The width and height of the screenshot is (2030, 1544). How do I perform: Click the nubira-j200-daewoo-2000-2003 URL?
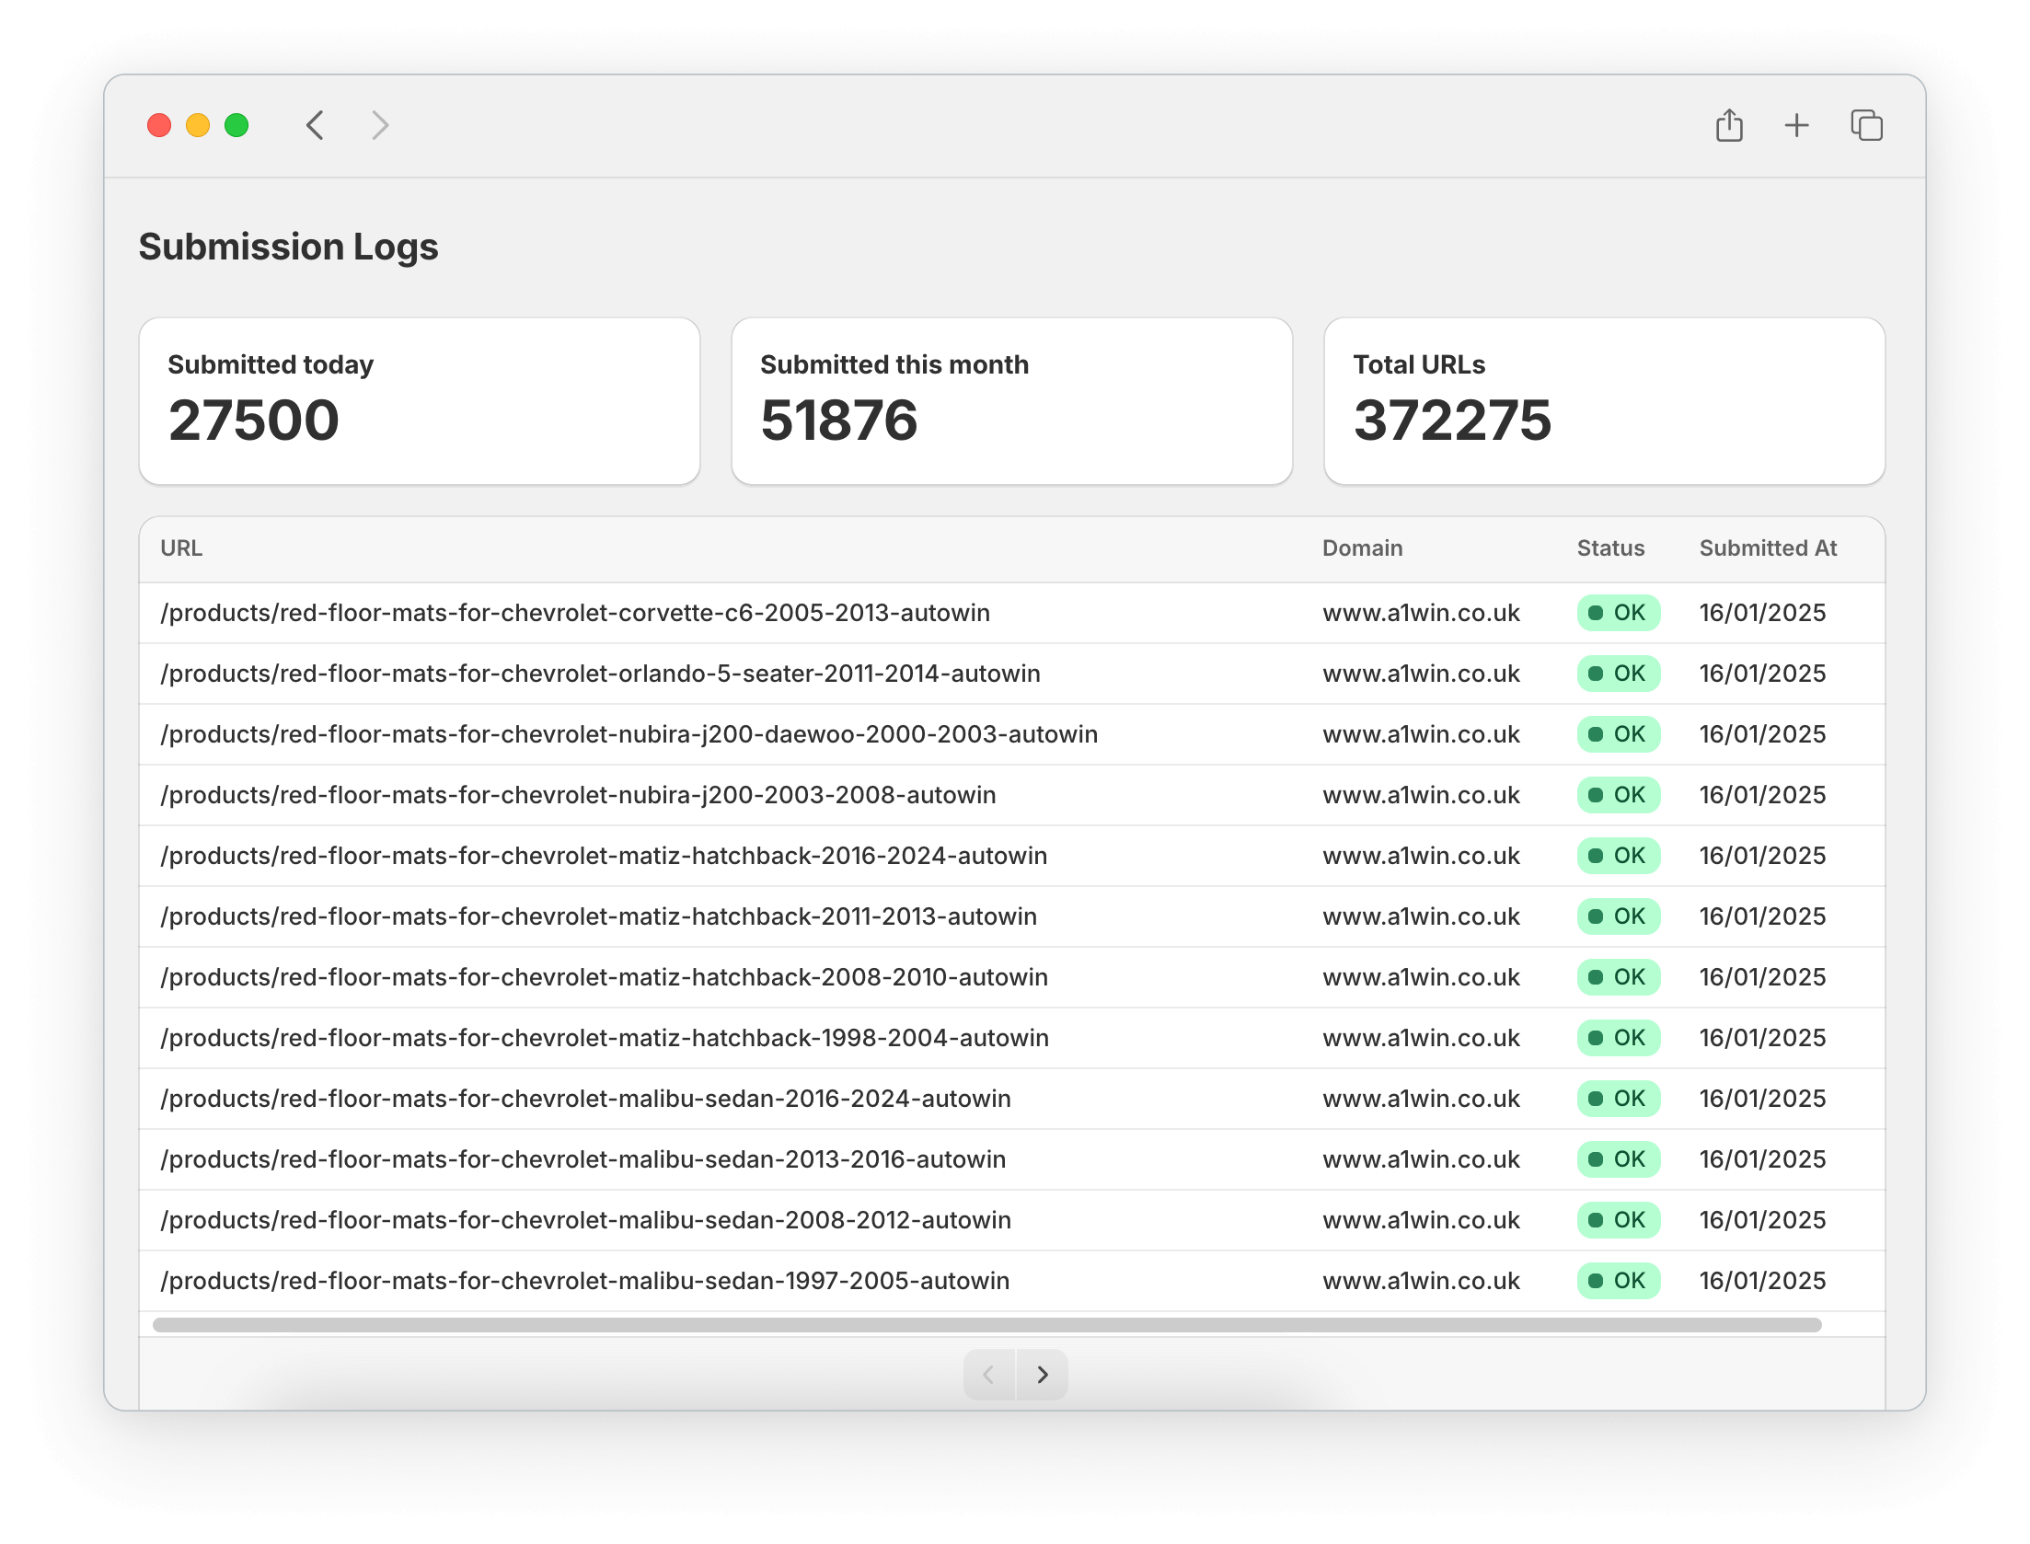(629, 734)
